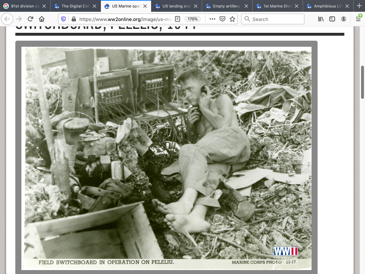Switch to The Digital Coll tab

point(75,6)
